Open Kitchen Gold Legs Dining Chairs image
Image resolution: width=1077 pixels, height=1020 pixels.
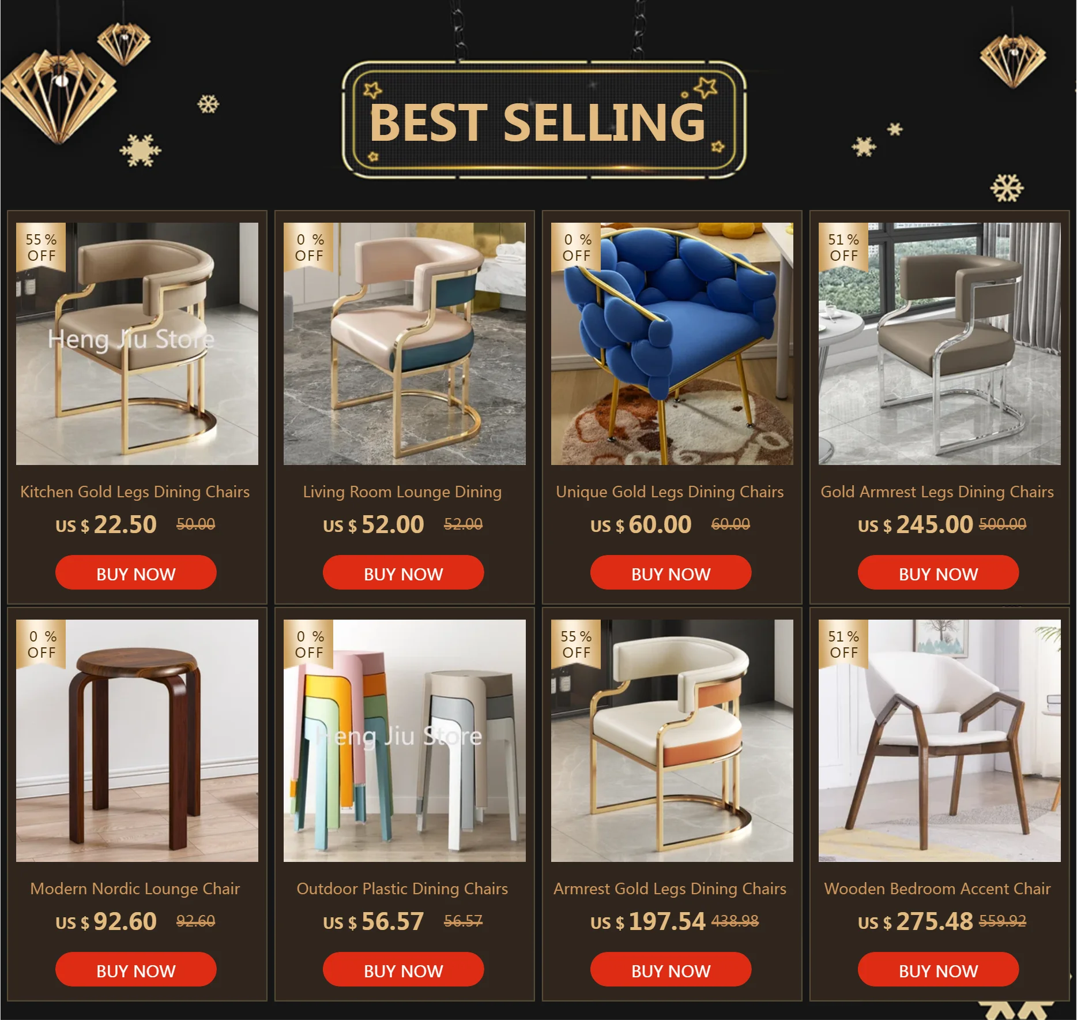[x=137, y=344]
